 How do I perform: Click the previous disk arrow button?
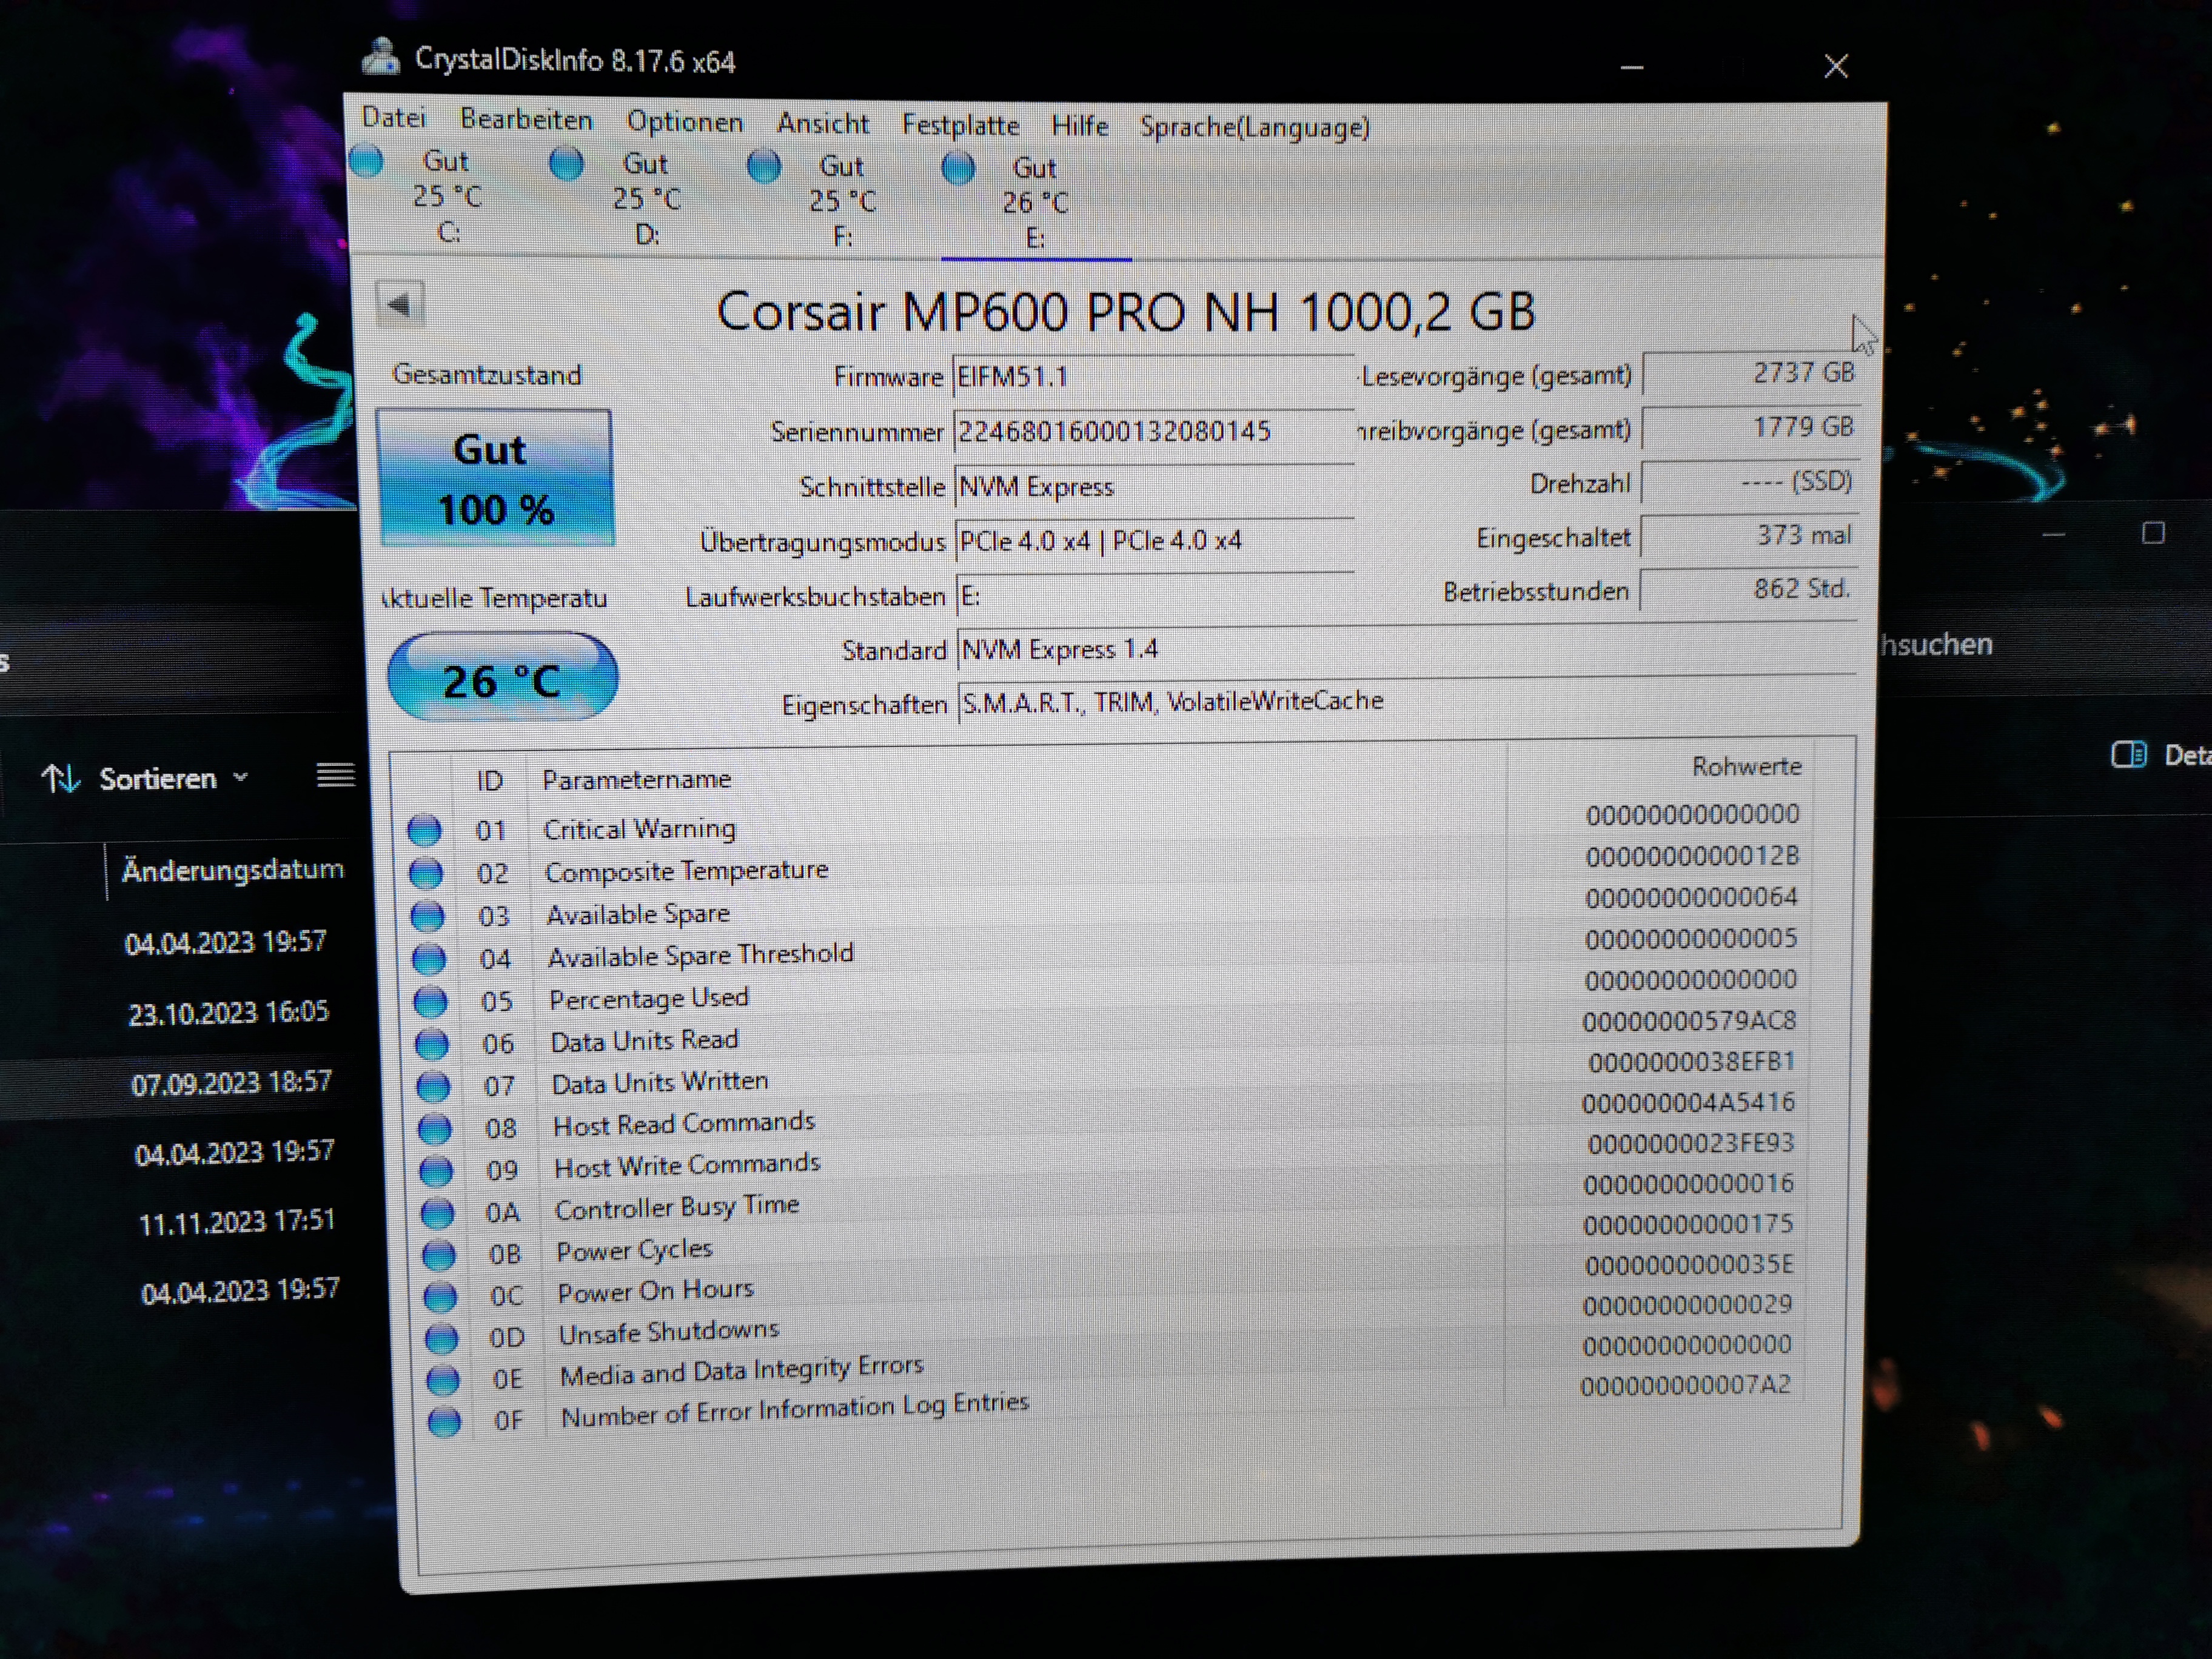pos(400,304)
